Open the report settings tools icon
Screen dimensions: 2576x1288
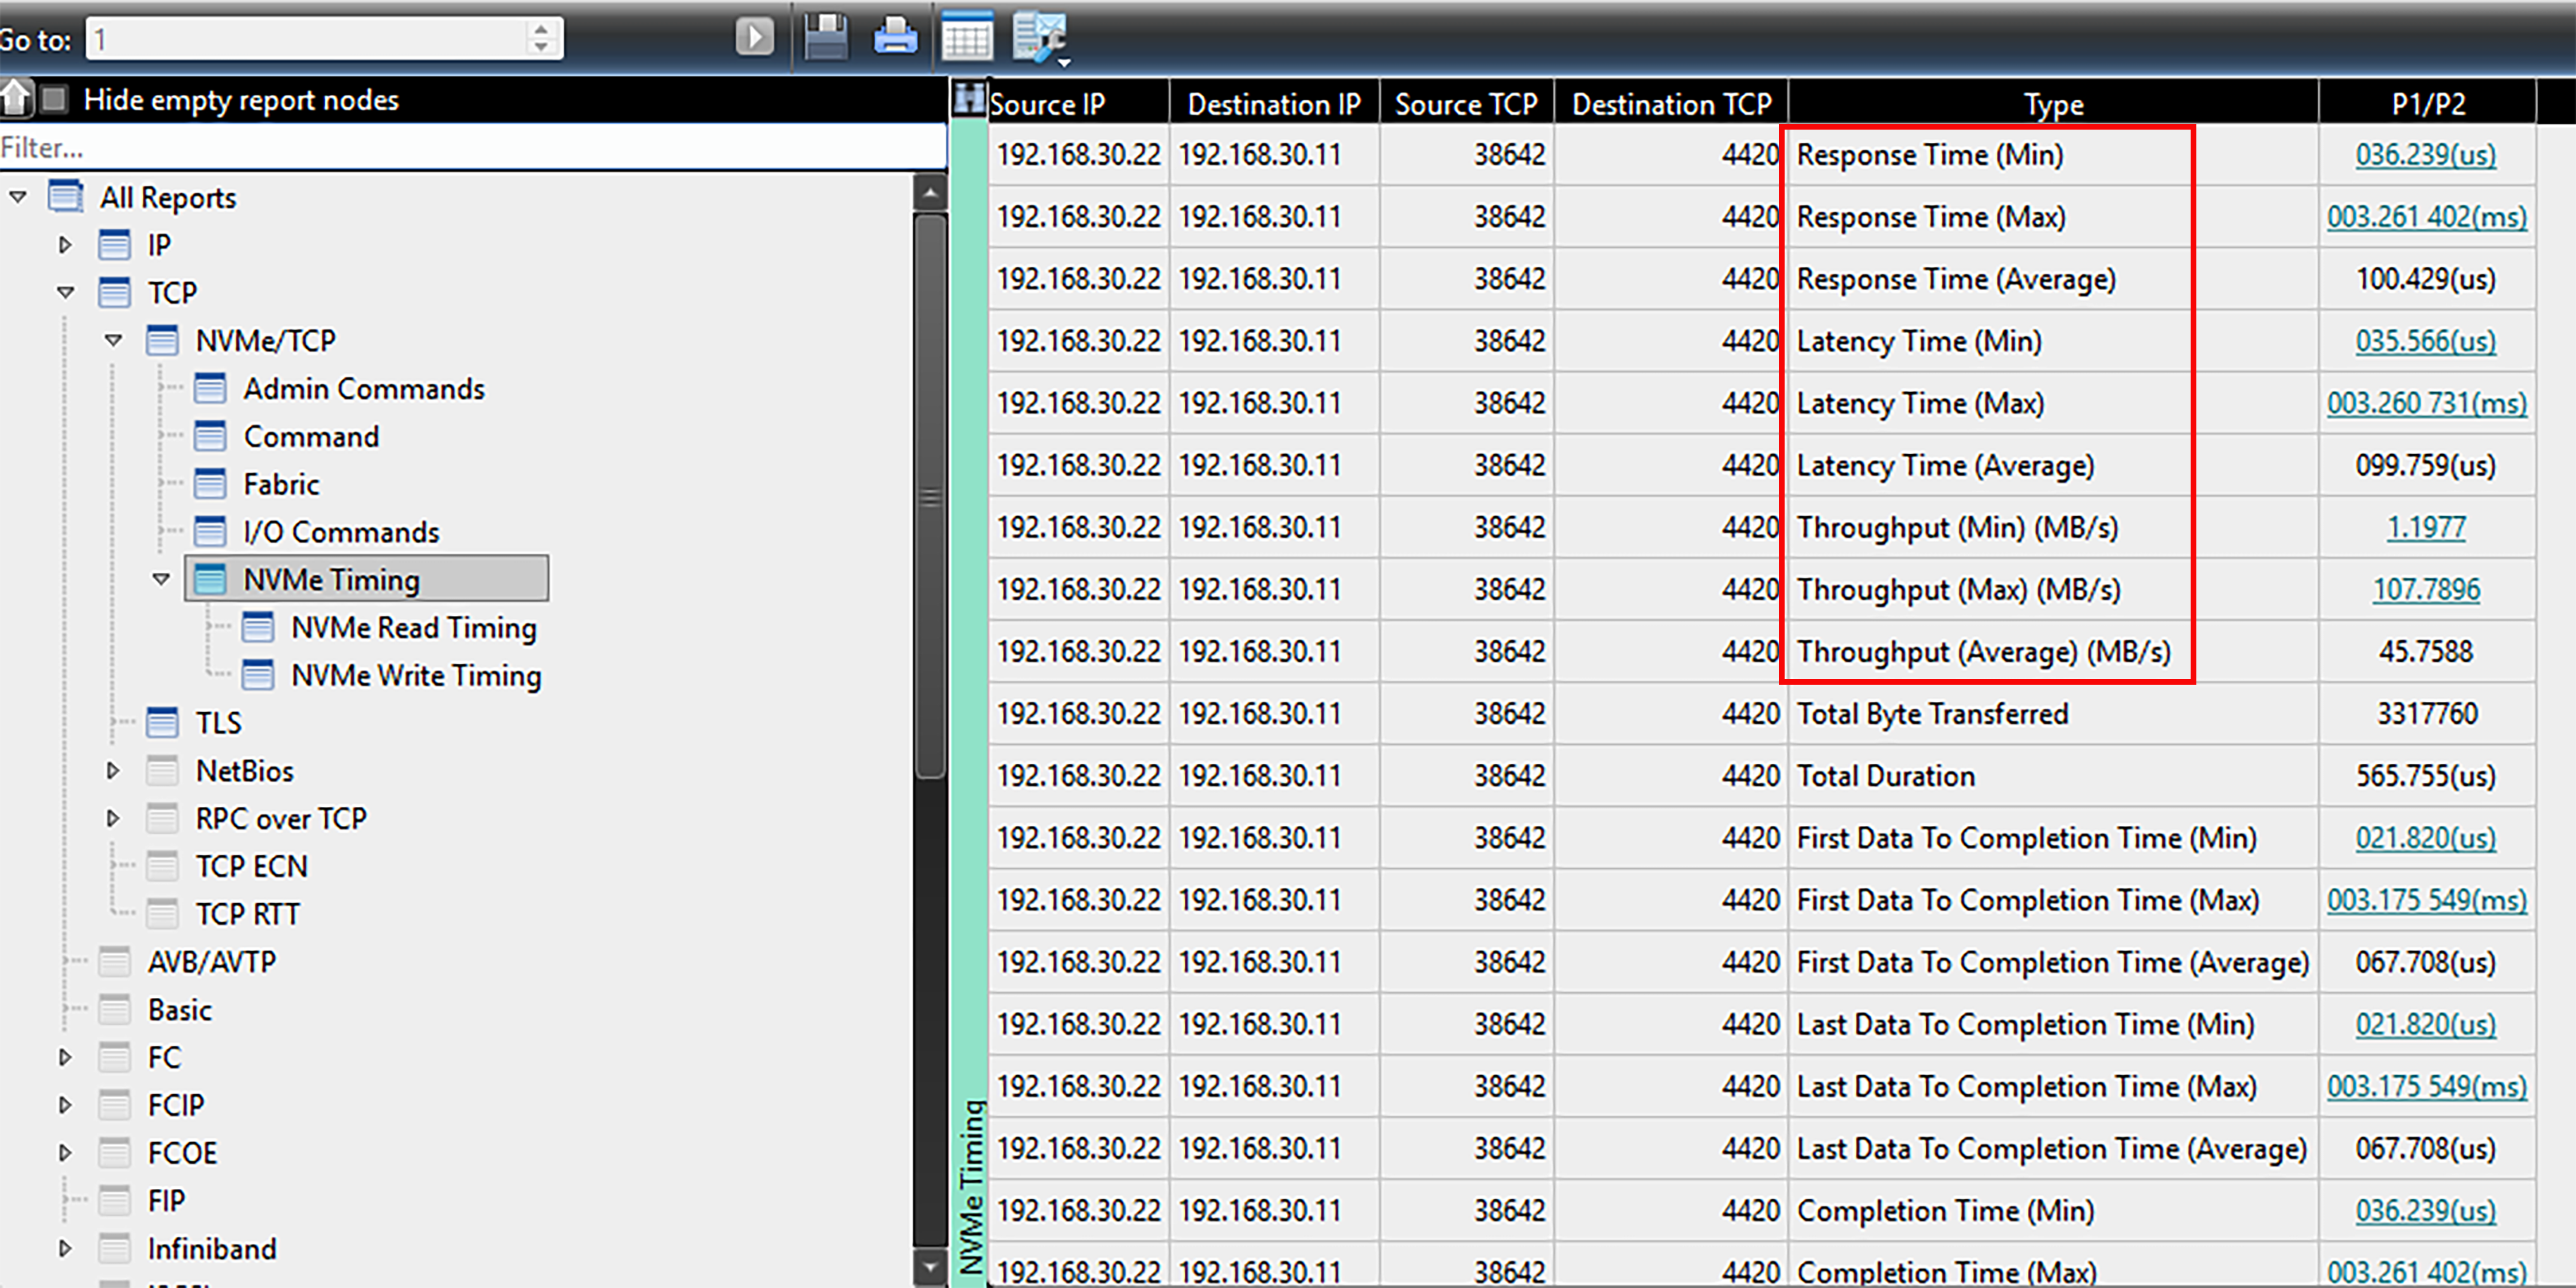pos(1040,38)
